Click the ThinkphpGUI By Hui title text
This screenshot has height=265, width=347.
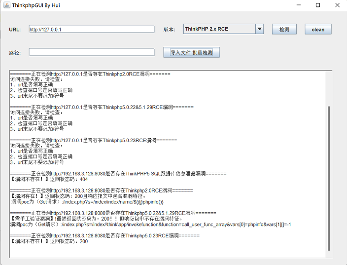36,5
